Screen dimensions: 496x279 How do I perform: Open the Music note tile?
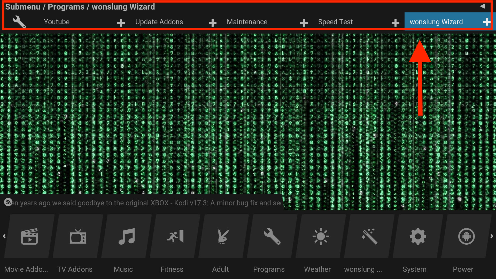[x=127, y=236]
